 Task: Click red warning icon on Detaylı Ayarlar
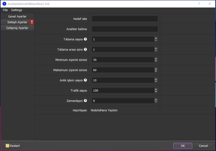click(32, 22)
